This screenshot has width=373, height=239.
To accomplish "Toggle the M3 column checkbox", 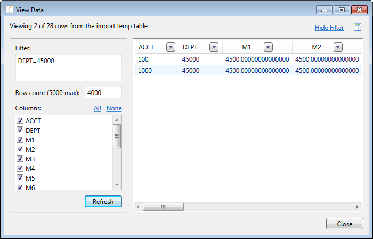I will pyautogui.click(x=20, y=159).
